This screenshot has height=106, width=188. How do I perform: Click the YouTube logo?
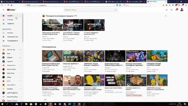pos(11,10)
